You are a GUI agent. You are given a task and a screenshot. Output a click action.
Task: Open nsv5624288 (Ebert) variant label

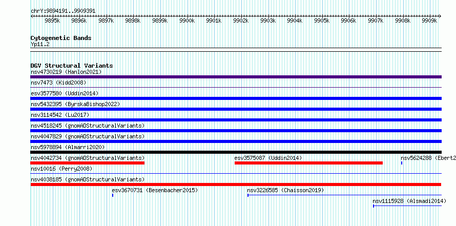428,158
